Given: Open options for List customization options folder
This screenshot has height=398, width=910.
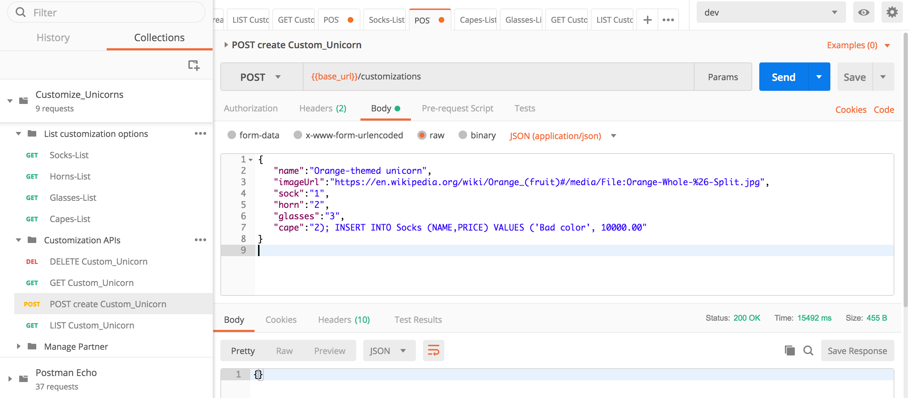Looking at the screenshot, I should [x=200, y=133].
